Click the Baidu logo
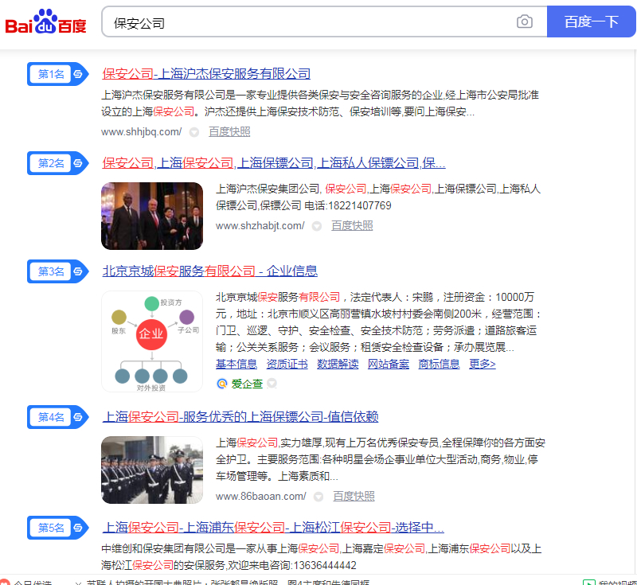Screen dimensions: 637x585 45,21
